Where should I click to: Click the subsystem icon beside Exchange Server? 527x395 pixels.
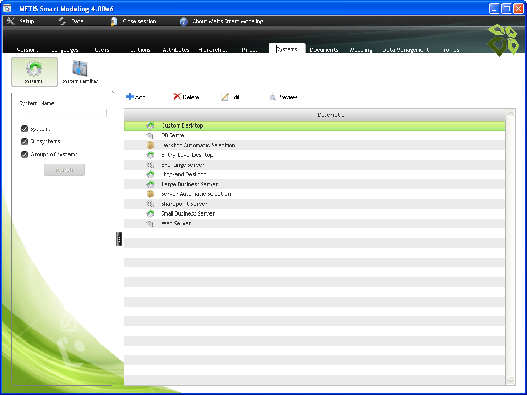[x=150, y=165]
